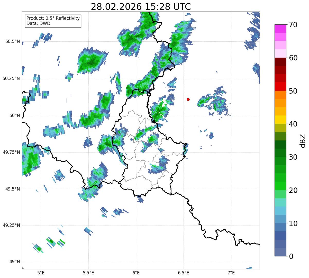The height and width of the screenshot is (278, 309).
Task: Click the 50 value on the colorbar
Action: tap(293, 91)
